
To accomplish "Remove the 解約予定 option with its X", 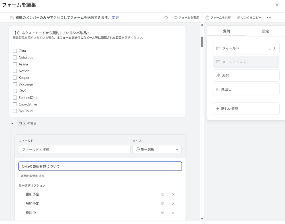I will pyautogui.click(x=173, y=203).
